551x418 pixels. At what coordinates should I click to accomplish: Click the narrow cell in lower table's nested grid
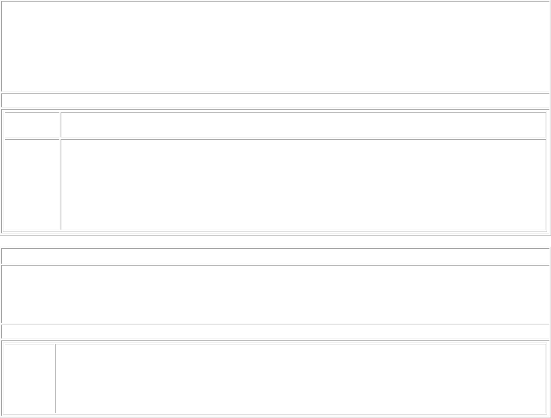[x=30, y=378]
